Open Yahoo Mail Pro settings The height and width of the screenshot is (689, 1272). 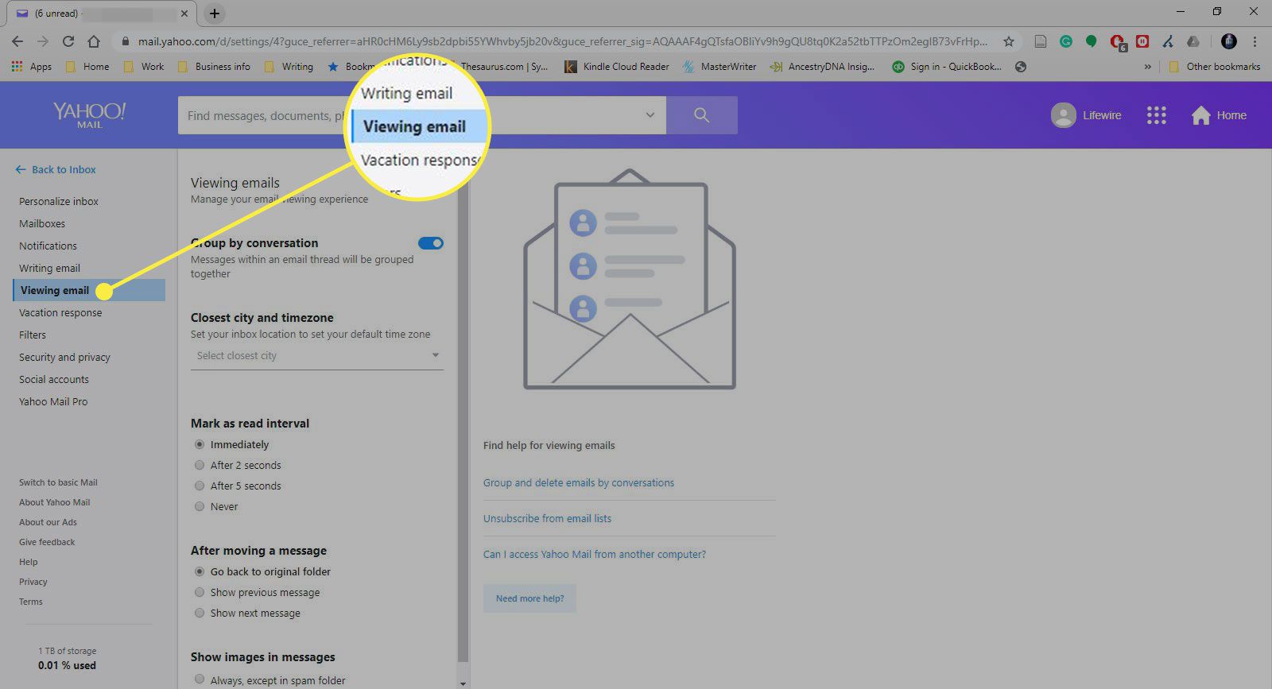click(x=53, y=402)
